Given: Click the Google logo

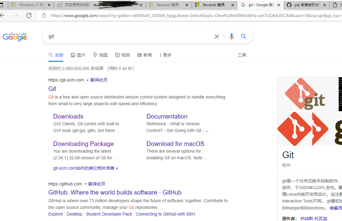Looking at the screenshot, I should click(x=15, y=37).
